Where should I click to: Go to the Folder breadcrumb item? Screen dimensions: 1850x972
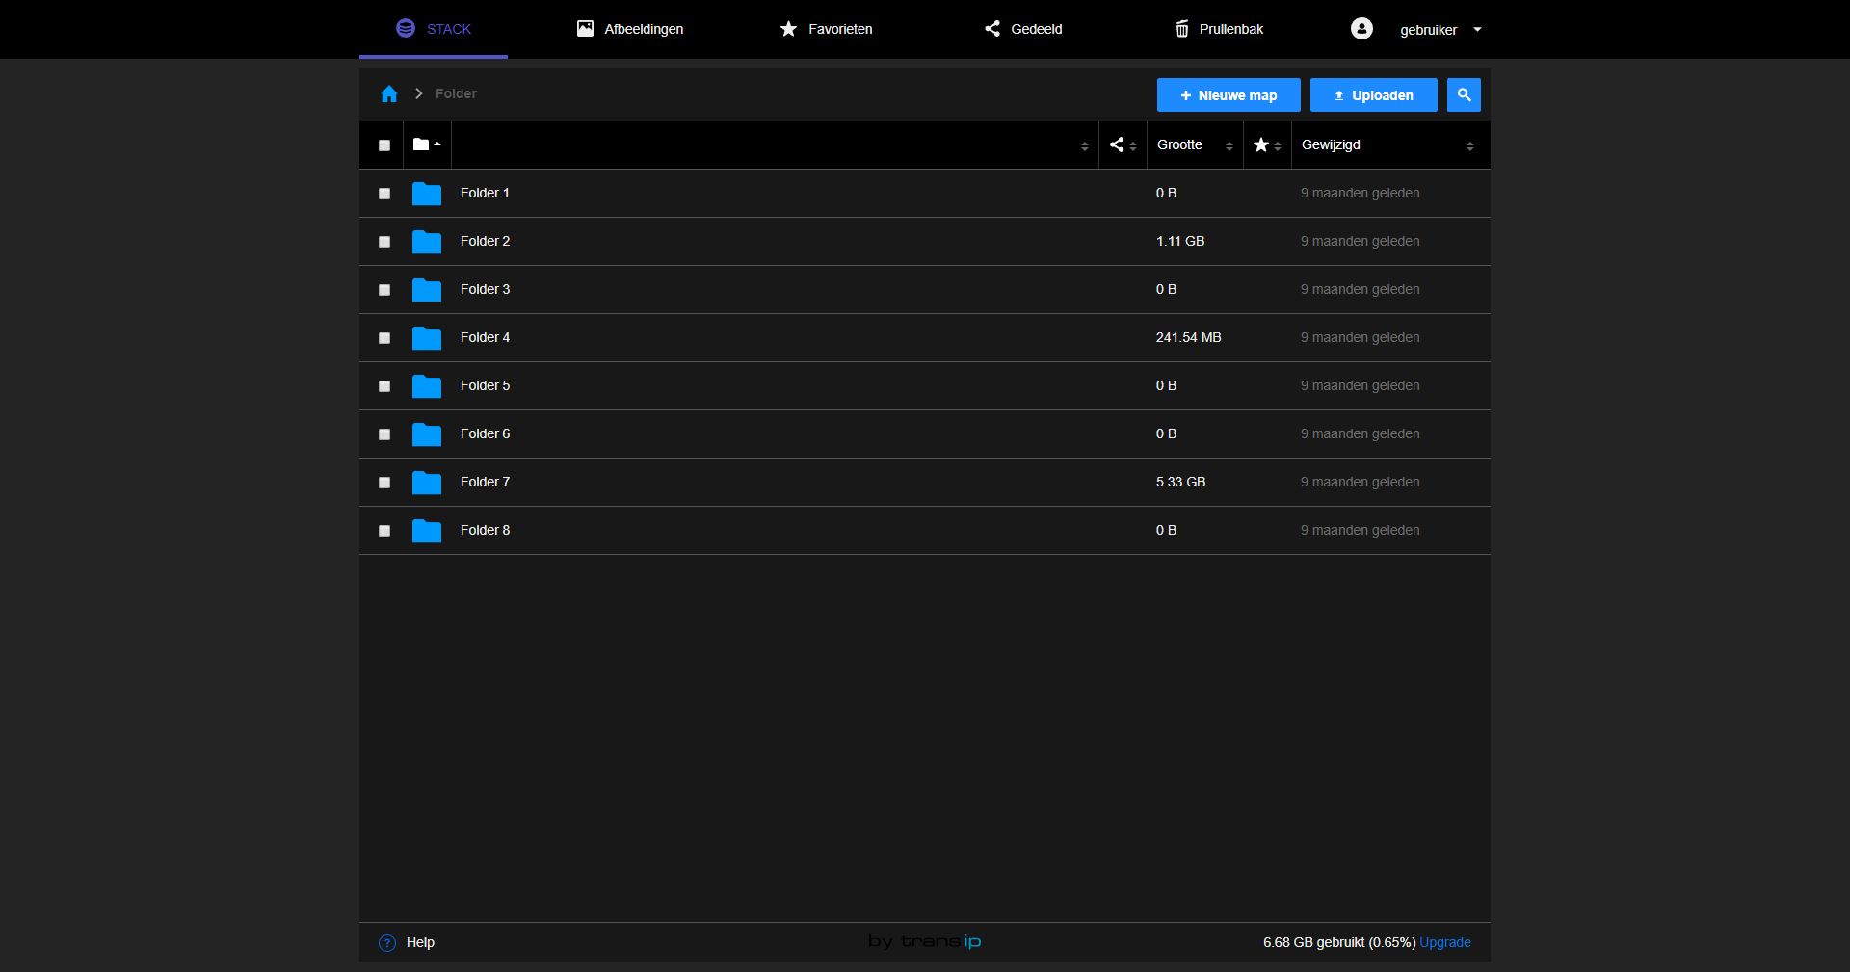point(455,93)
